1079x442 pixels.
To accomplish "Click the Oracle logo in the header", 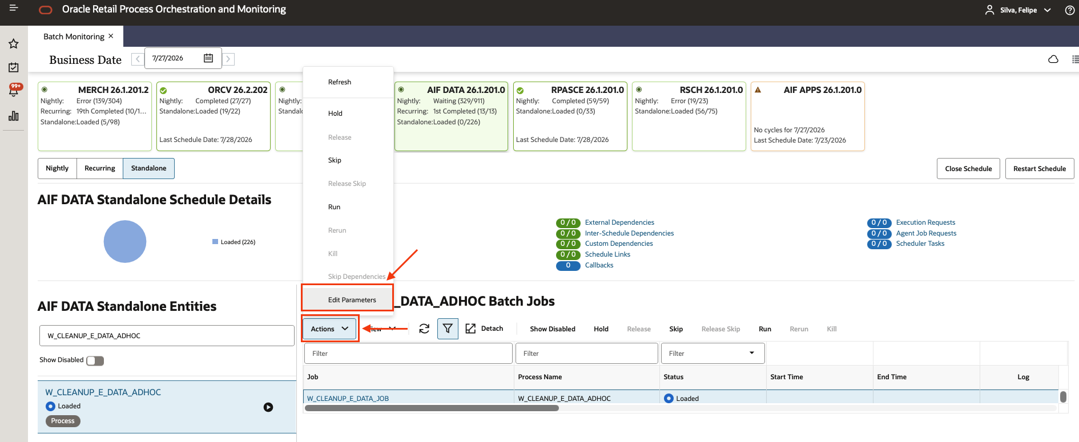I will pos(46,10).
